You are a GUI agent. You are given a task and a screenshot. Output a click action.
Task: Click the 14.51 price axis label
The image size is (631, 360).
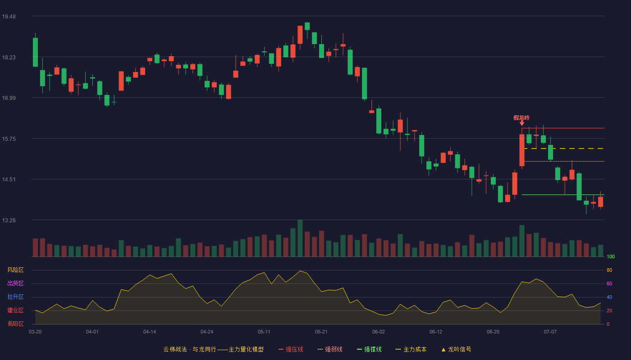coord(9,180)
